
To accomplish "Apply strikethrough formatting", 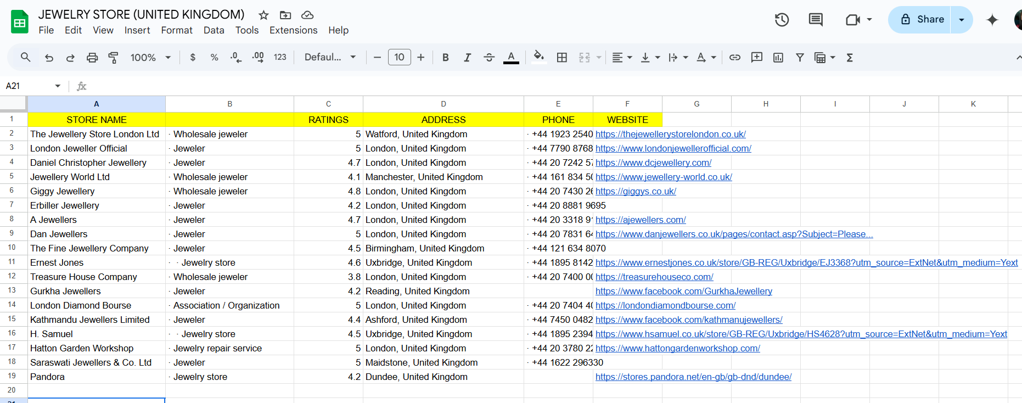I will point(489,57).
